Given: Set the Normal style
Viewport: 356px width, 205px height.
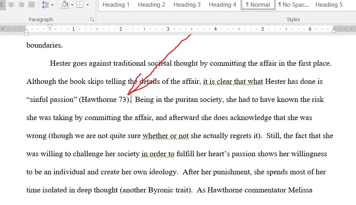Looking at the screenshot, I should (x=258, y=5).
